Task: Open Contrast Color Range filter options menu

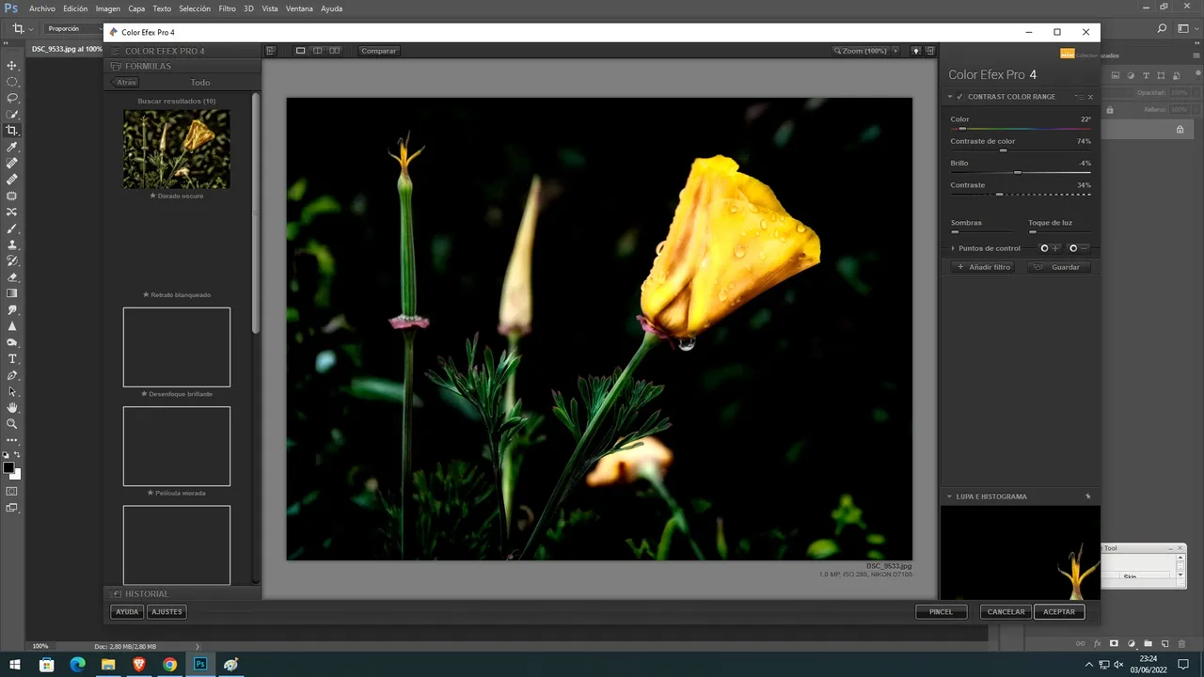Action: pyautogui.click(x=1079, y=97)
